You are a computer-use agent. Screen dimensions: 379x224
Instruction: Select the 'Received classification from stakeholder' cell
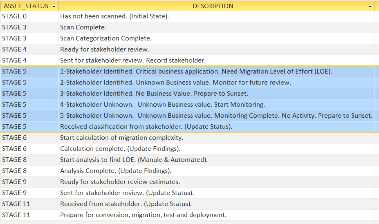click(x=146, y=127)
